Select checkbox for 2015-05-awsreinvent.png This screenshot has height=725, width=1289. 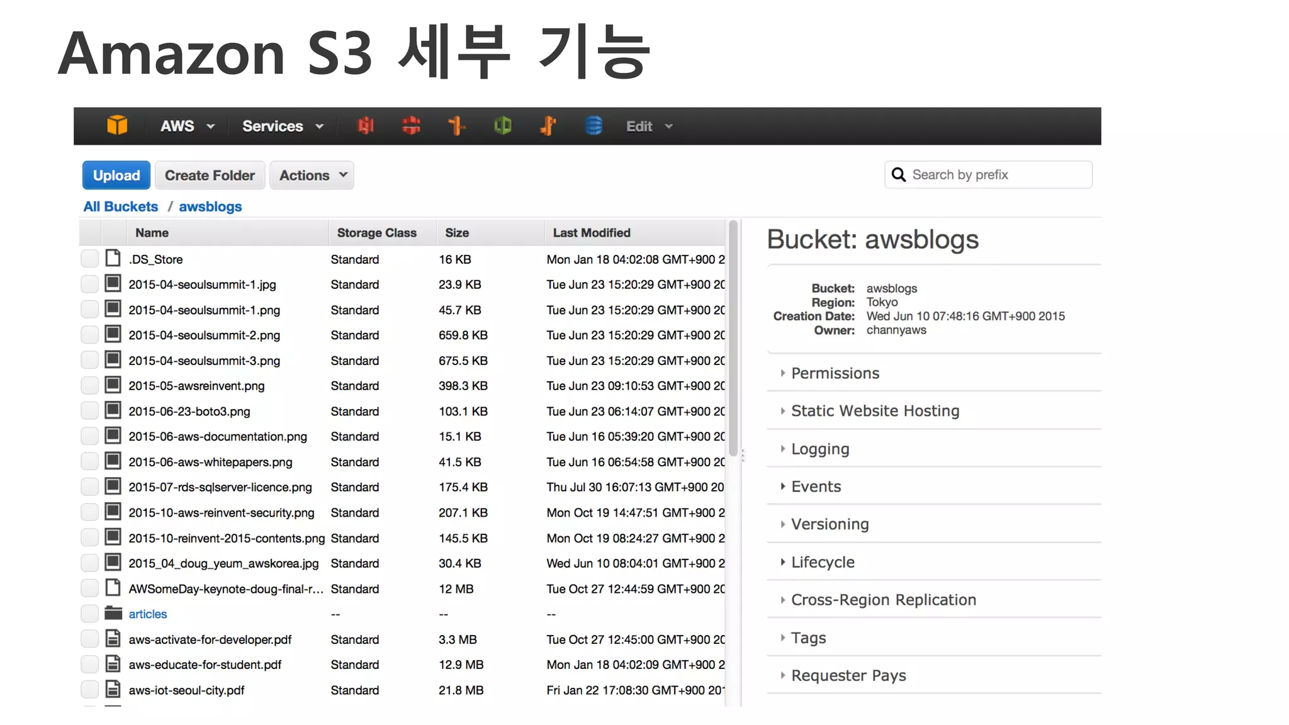[89, 386]
